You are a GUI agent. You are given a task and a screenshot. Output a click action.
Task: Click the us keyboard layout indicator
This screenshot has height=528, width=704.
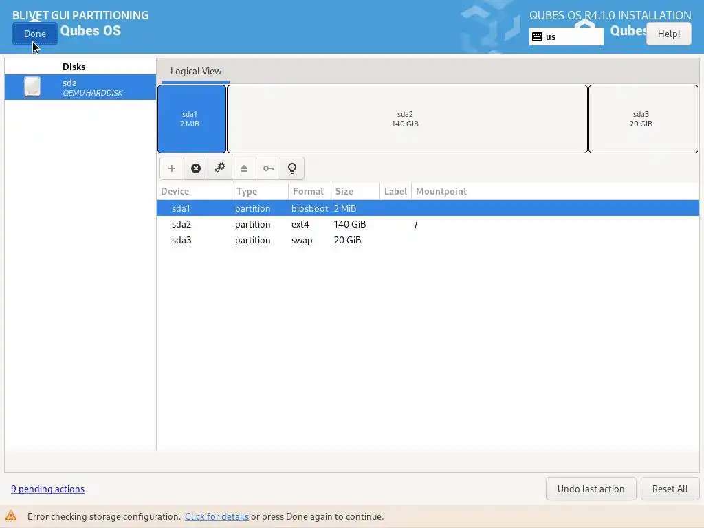(566, 37)
